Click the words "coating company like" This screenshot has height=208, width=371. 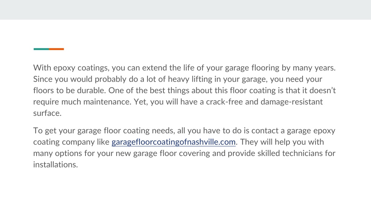[x=71, y=142]
